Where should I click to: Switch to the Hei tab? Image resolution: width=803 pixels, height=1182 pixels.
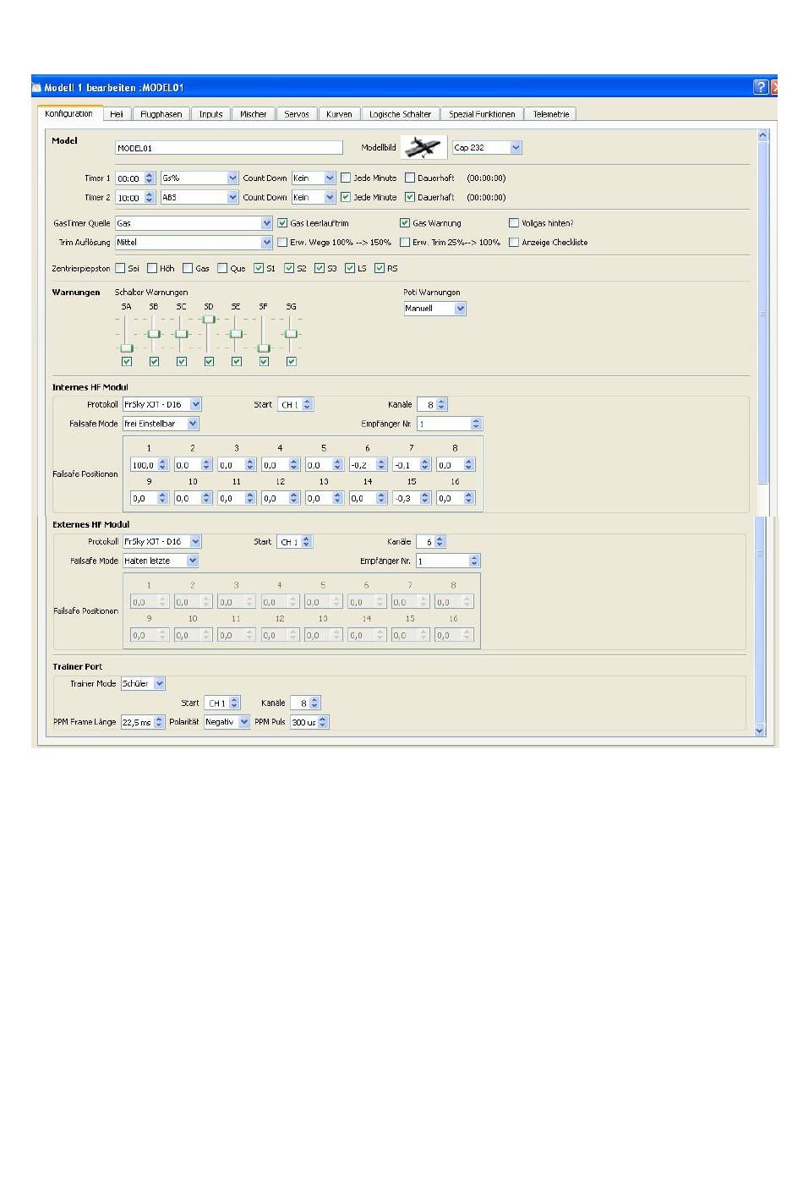point(117,114)
